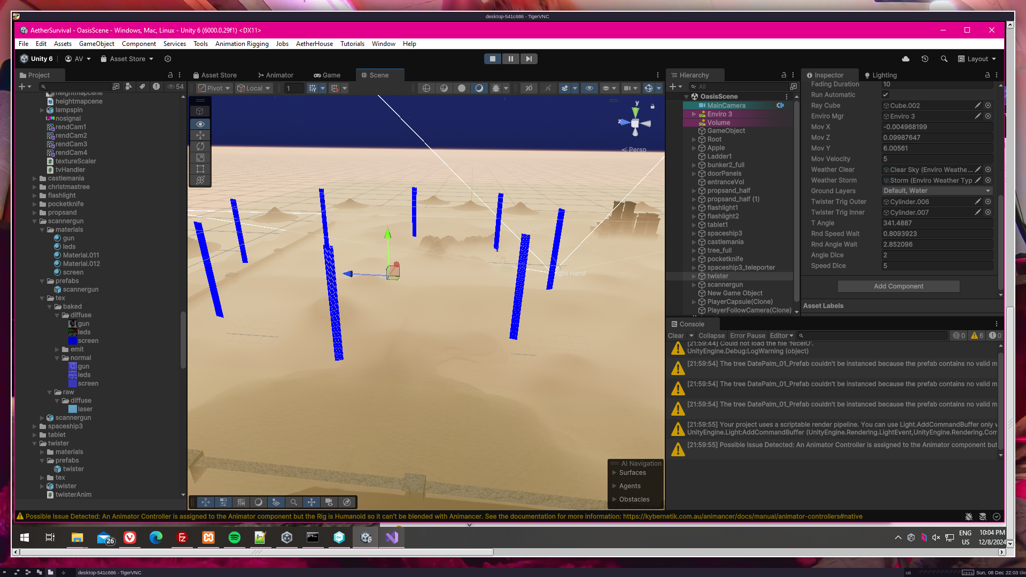Viewport: 1026px width, 577px height.
Task: Open the Undo History icon
Action: point(925,59)
